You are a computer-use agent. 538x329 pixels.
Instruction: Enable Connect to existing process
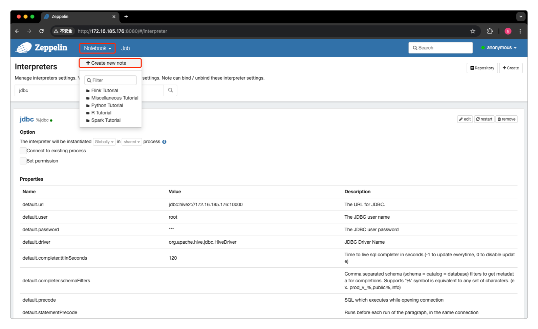click(23, 151)
